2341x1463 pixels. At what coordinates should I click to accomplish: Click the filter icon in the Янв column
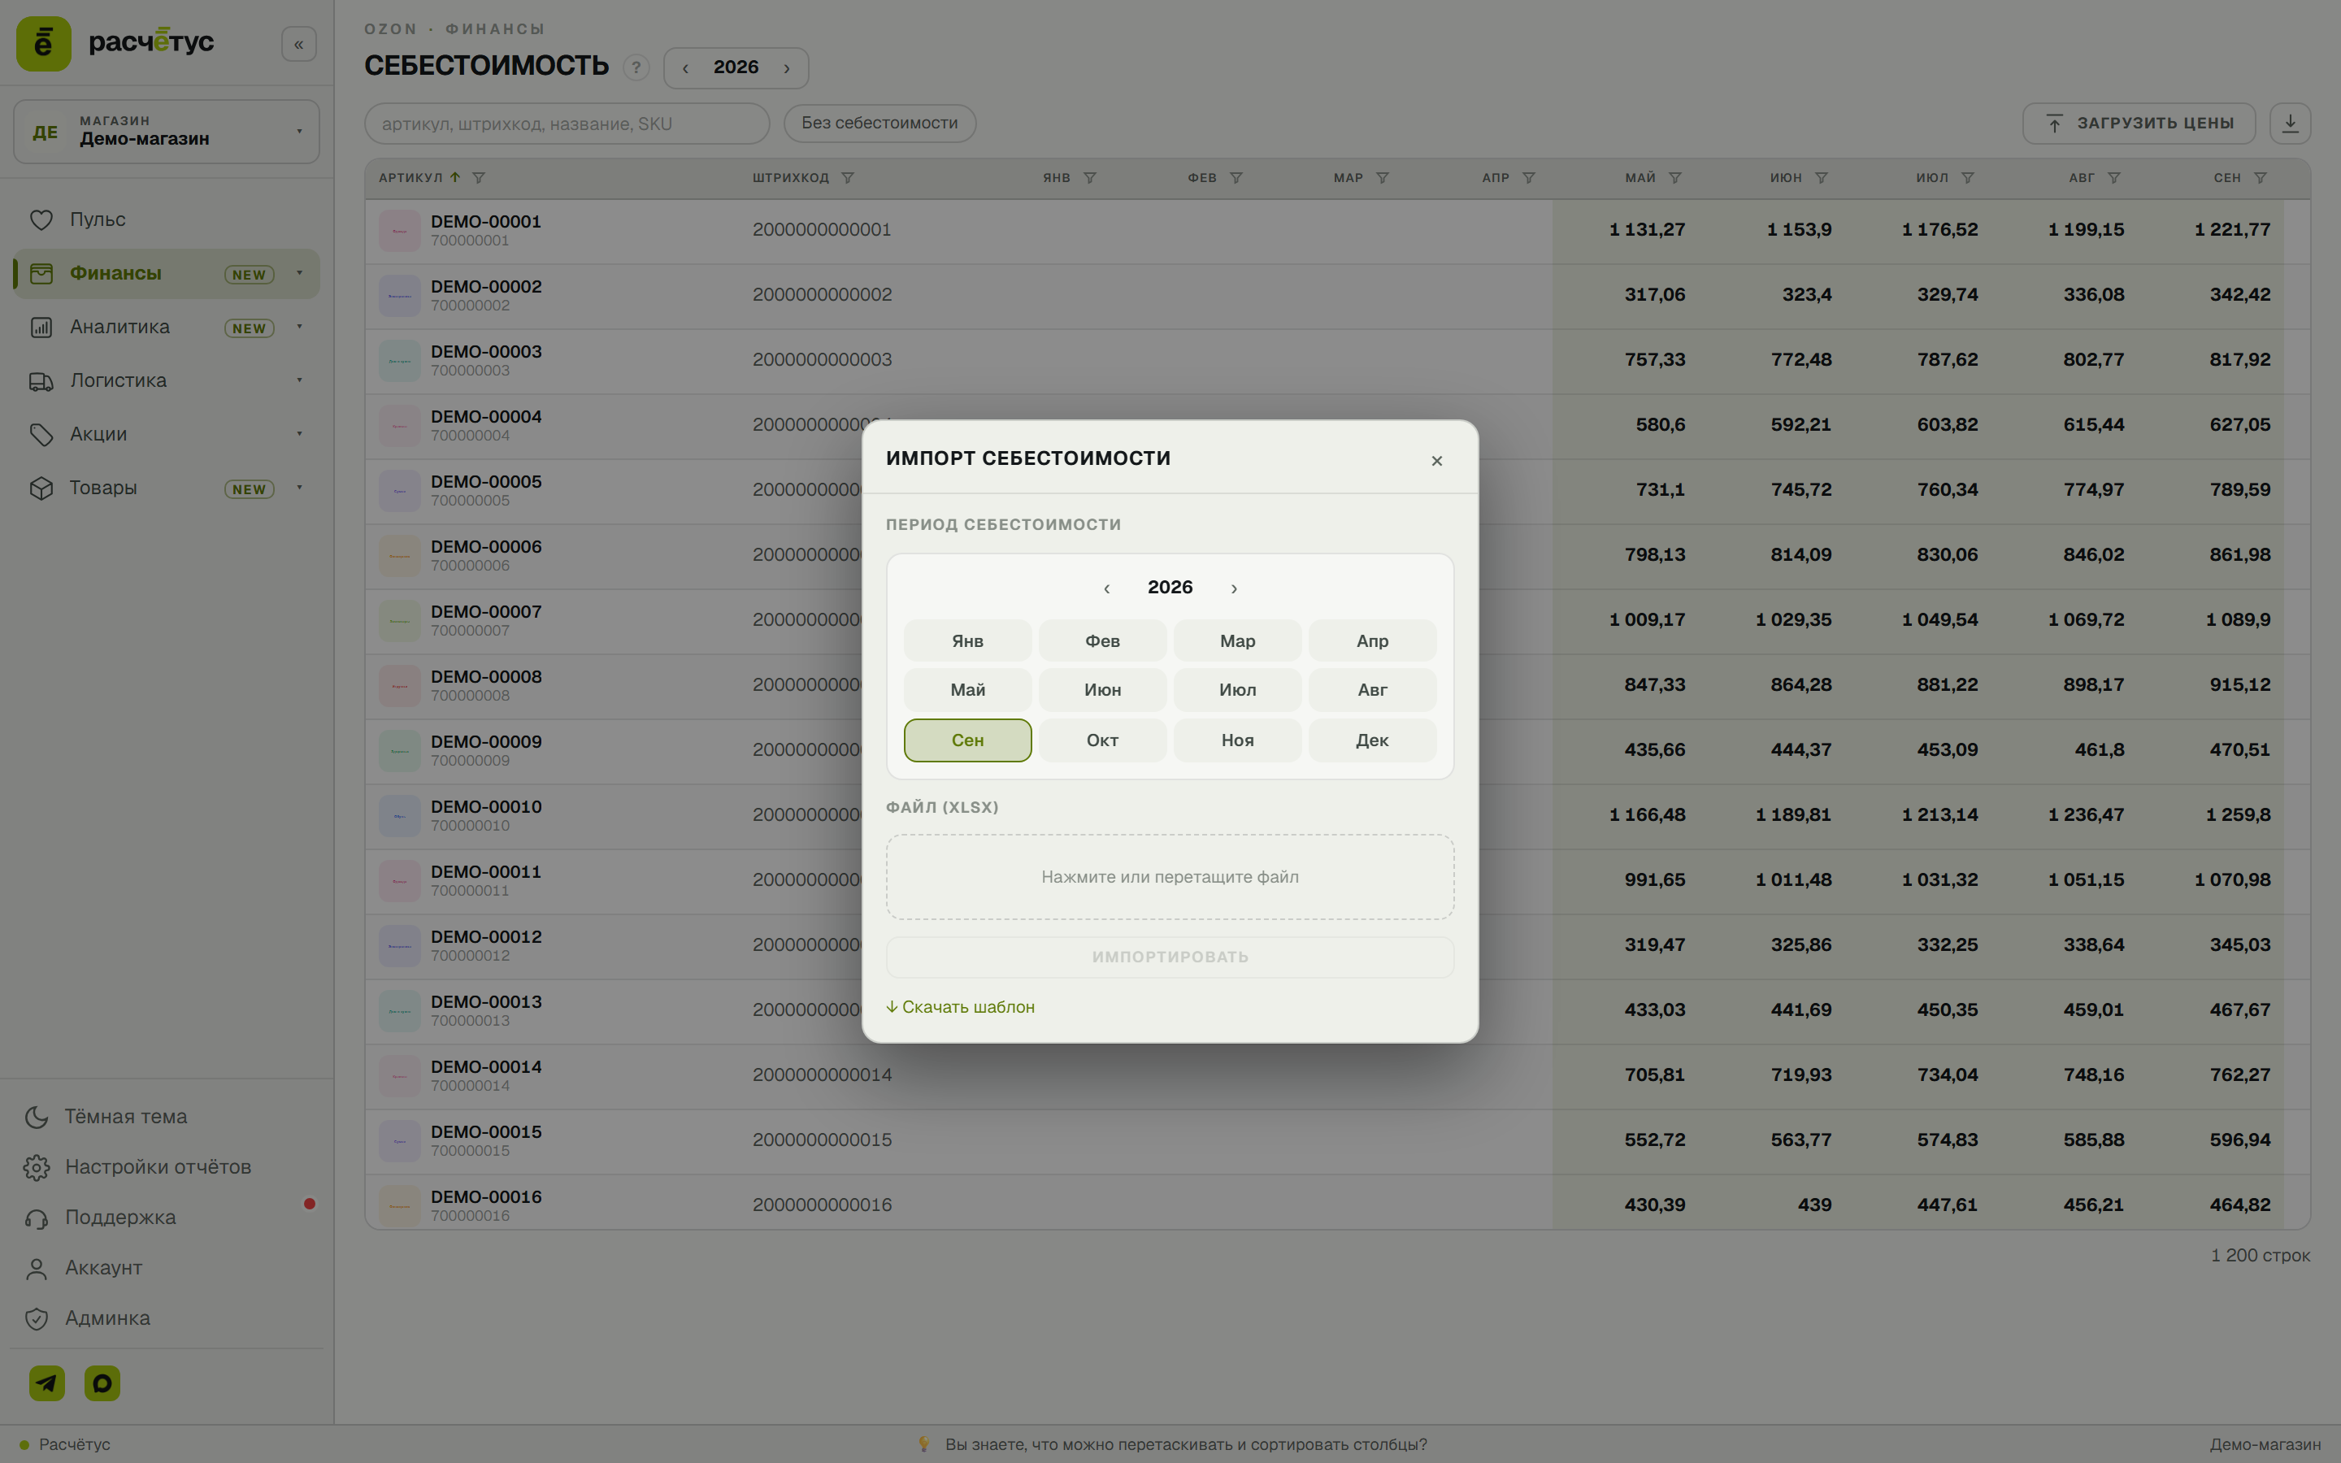click(x=1090, y=178)
